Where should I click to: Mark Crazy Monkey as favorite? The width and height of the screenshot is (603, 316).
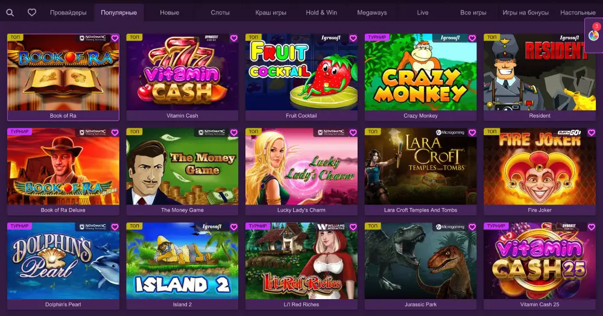[x=472, y=38]
